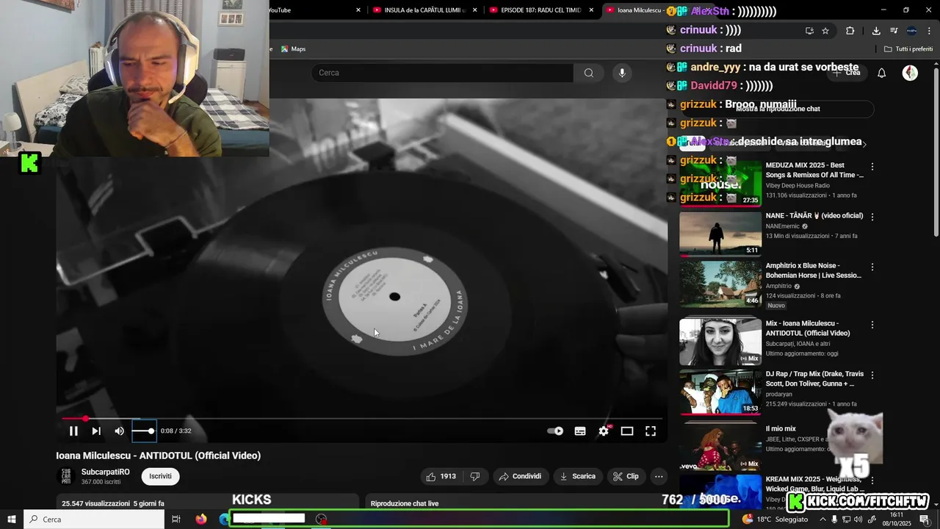Open options menu for NANE - TÂNĂR
The image size is (940, 529).
[x=872, y=217]
